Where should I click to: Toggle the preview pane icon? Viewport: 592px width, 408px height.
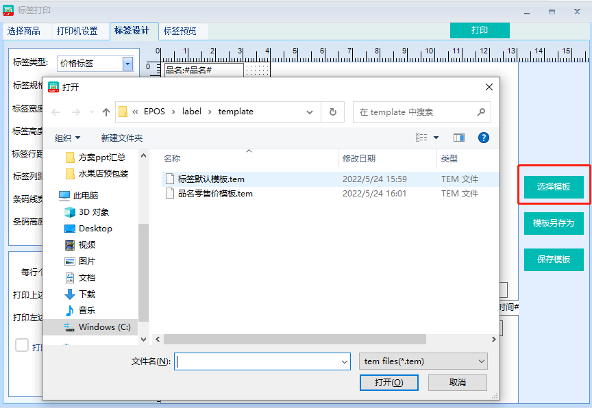pyautogui.click(x=459, y=138)
